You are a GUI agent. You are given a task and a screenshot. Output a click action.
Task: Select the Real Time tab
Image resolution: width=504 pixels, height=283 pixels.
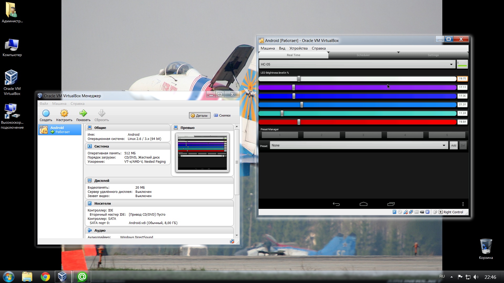[x=293, y=55]
